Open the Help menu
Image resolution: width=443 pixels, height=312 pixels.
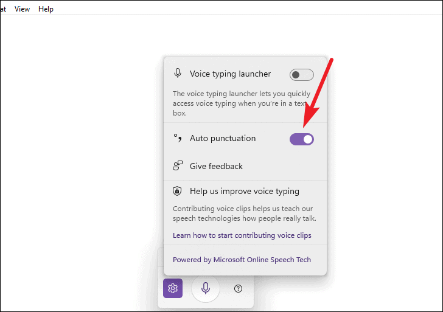pos(46,9)
